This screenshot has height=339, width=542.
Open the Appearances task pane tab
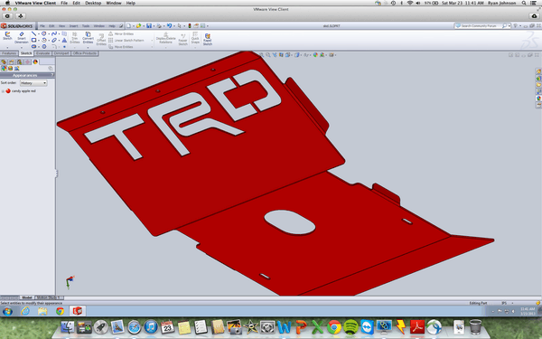pos(538,99)
